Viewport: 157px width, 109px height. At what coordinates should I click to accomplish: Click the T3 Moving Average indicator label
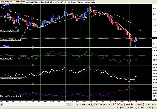[10, 40]
